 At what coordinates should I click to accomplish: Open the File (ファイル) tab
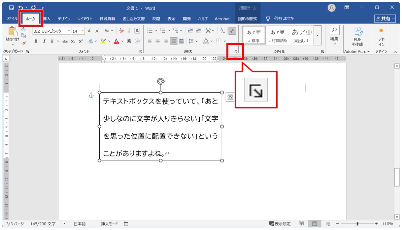(x=12, y=19)
